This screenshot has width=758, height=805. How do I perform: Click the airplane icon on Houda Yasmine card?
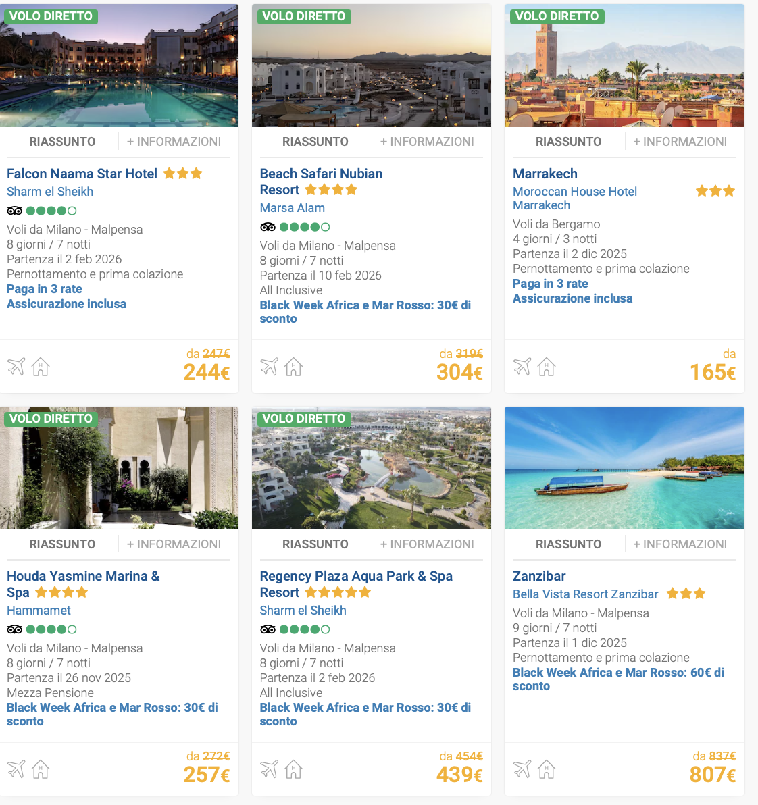point(16,769)
